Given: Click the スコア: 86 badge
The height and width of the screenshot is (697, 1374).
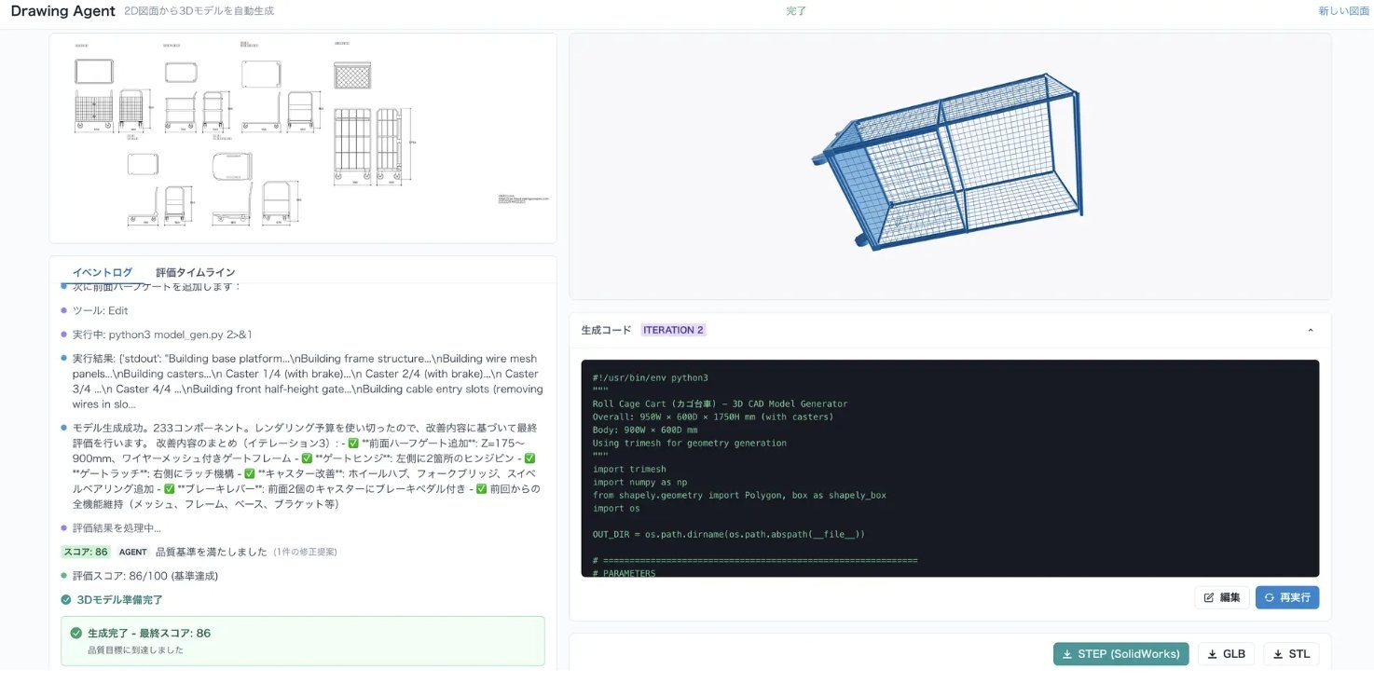Looking at the screenshot, I should tap(87, 552).
